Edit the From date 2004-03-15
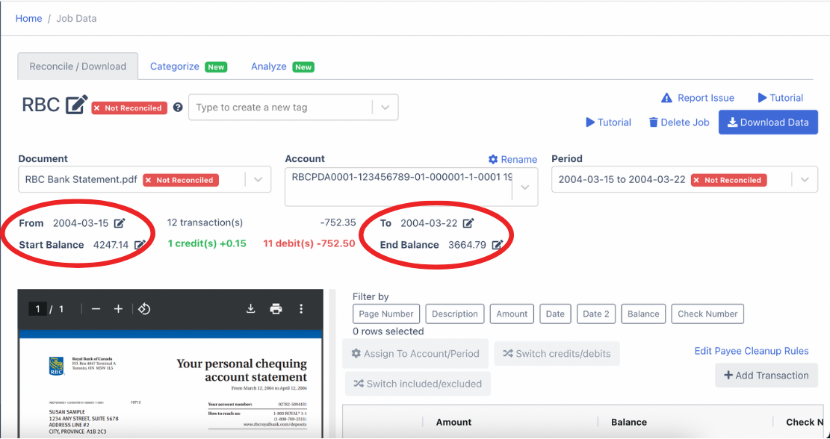 (120, 223)
